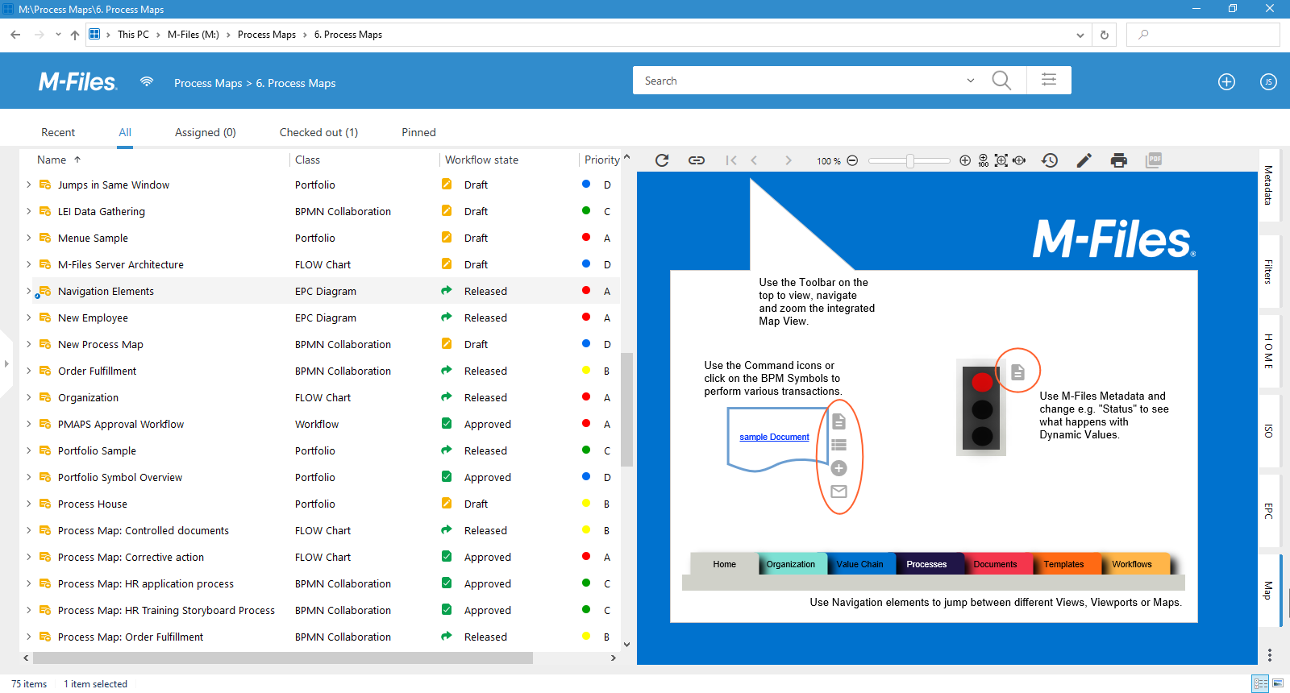The image size is (1290, 693).
Task: Print the map with printer icon
Action: point(1118,160)
